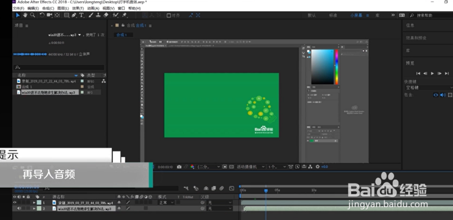The height and width of the screenshot is (220, 453).
Task: Open the 活动摄像机 camera dropdown
Action: 251,167
